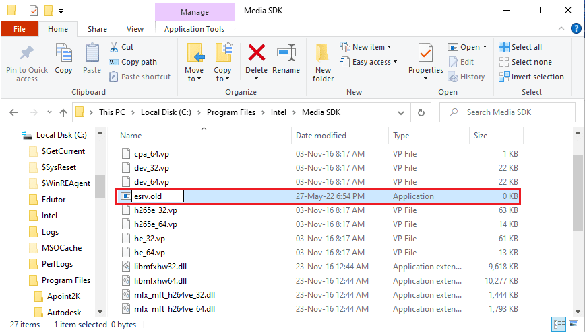Open the Move to ribbon button
585x332 pixels.
tap(194, 63)
